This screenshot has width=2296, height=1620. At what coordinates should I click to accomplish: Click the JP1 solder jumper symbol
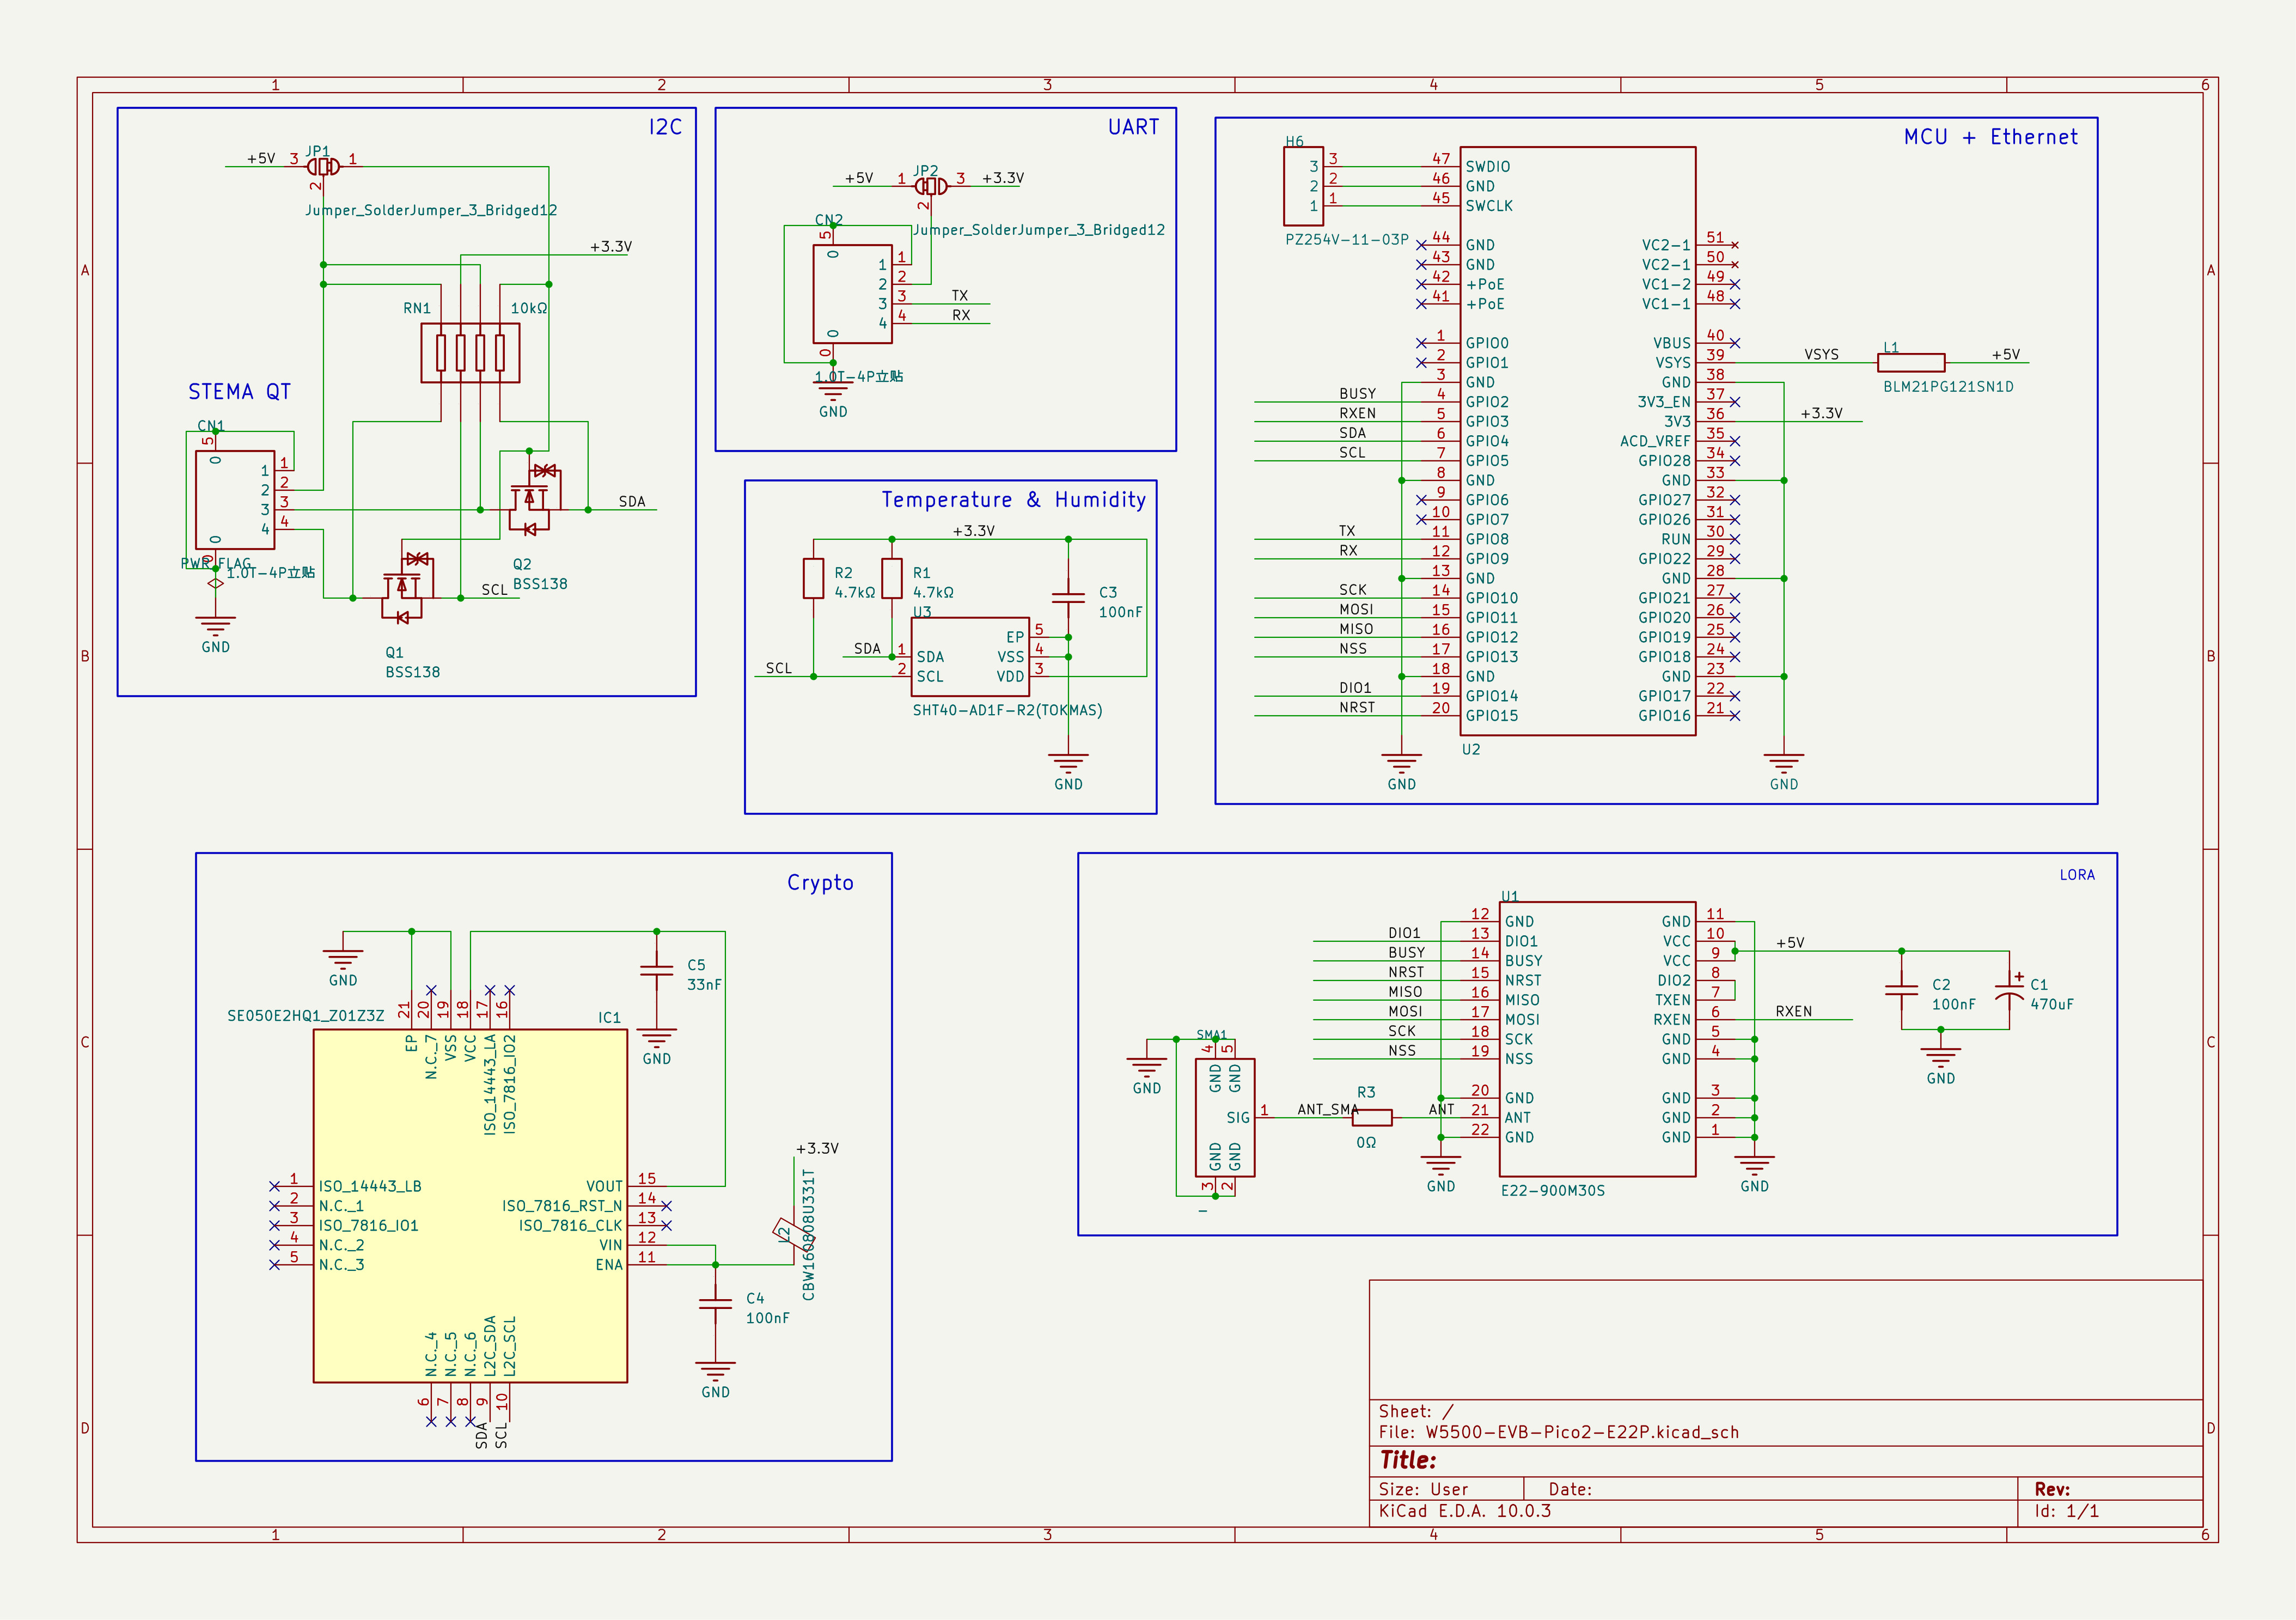tap(323, 167)
